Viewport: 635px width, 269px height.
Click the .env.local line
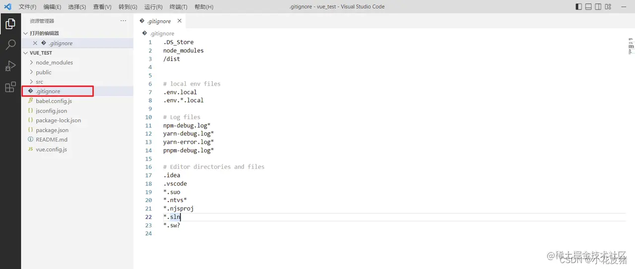tap(180, 92)
